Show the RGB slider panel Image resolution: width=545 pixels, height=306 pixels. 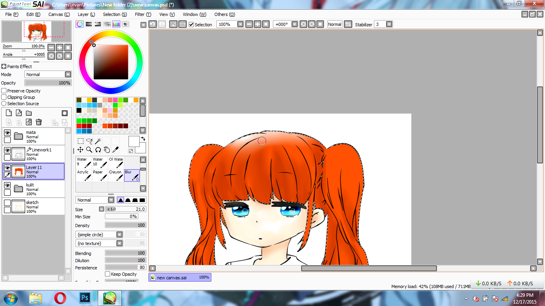click(x=89, y=24)
